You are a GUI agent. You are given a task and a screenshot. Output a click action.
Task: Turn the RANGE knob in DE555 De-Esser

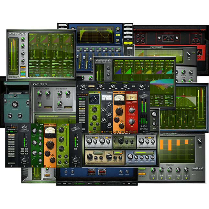coord(60,93)
